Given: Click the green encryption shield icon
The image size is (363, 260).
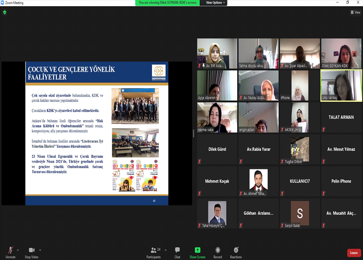Looking at the screenshot, I should [5, 12].
